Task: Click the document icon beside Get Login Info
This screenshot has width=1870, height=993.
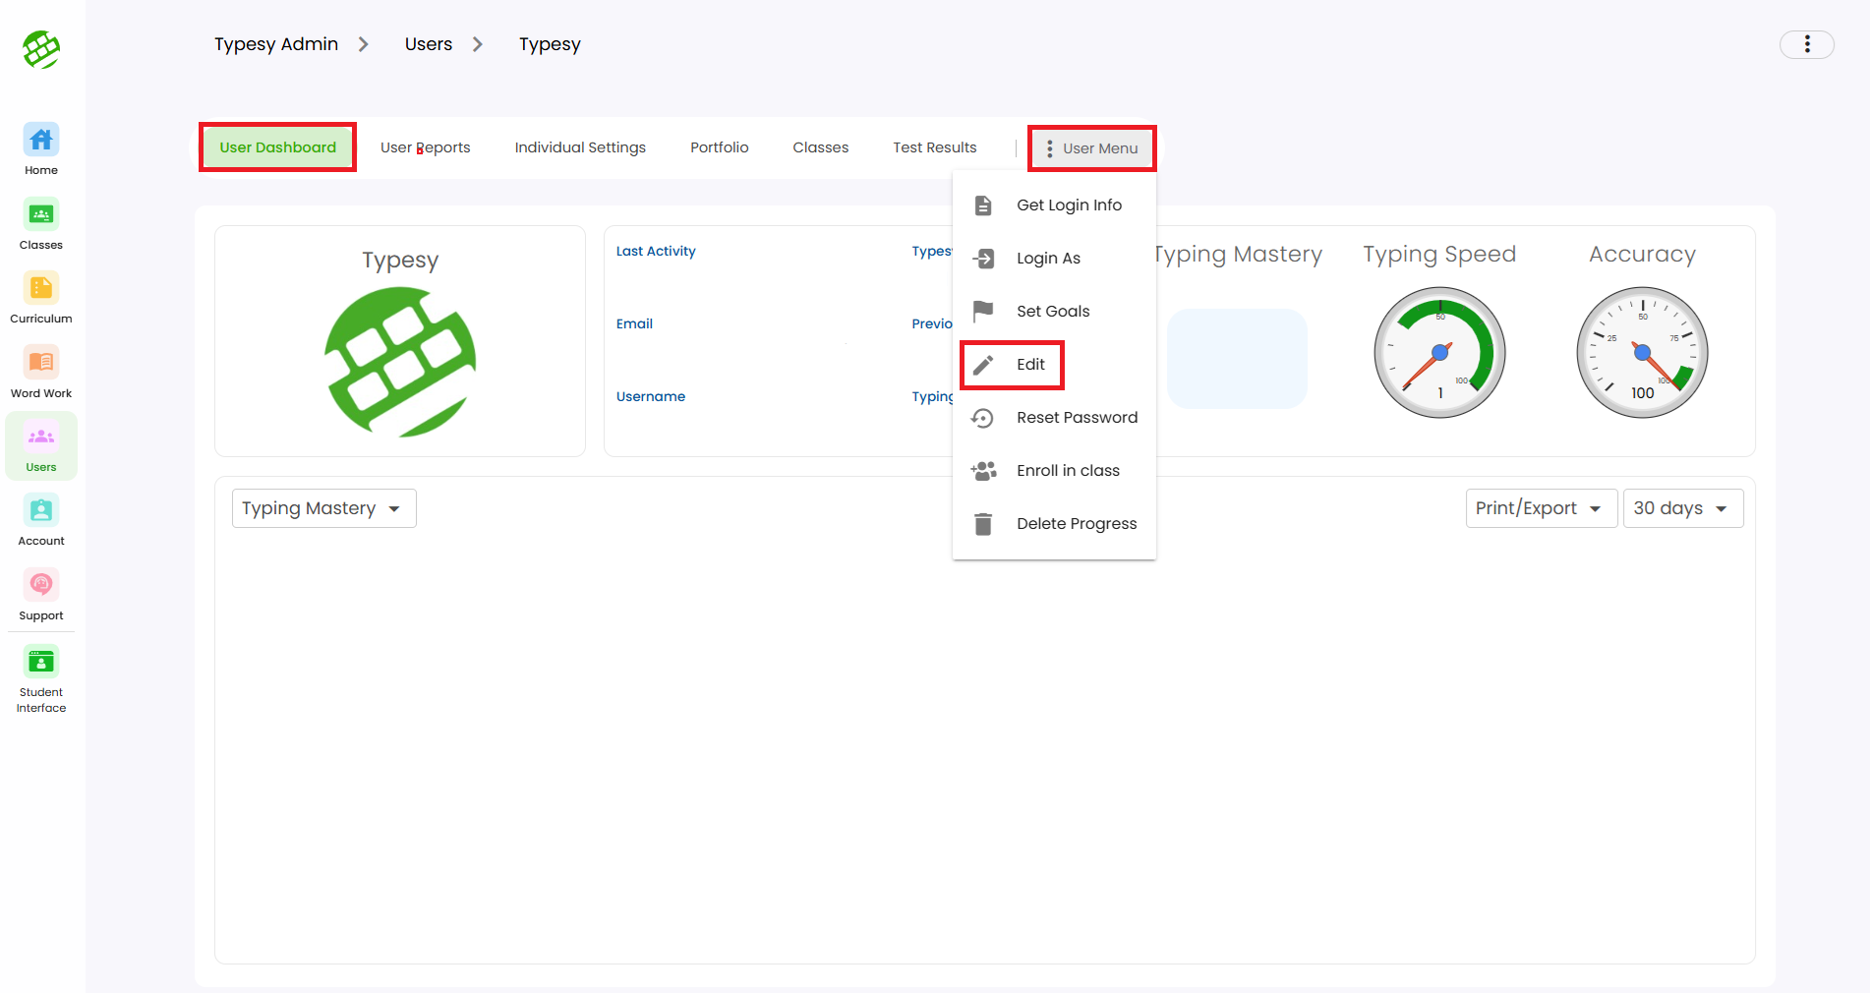Action: [983, 205]
